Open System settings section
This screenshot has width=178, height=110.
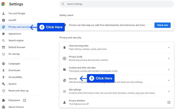point(12,84)
